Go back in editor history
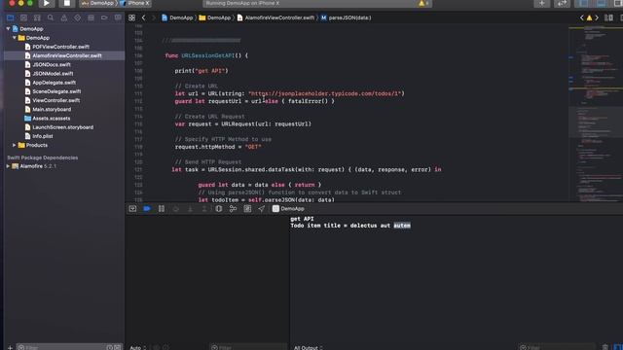This screenshot has width=623, height=350. [144, 17]
